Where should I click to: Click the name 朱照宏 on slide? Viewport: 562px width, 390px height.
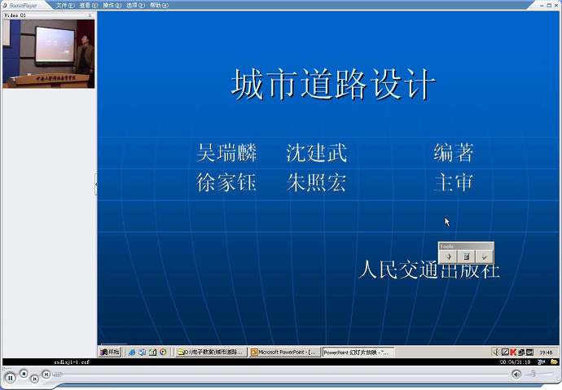[x=317, y=182]
